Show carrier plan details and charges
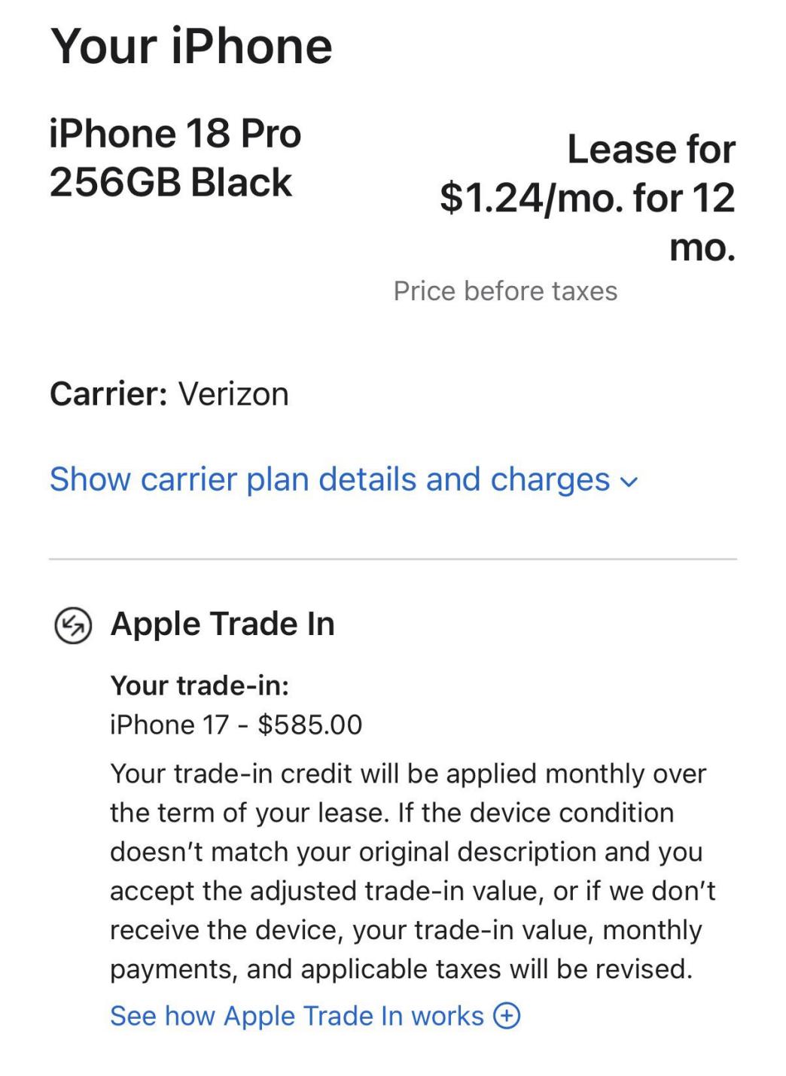 (x=343, y=479)
